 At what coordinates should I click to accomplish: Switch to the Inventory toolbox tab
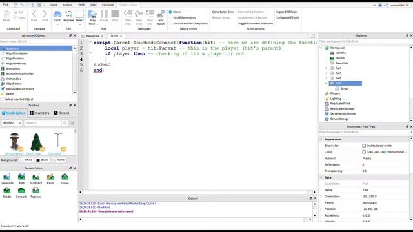[39, 113]
